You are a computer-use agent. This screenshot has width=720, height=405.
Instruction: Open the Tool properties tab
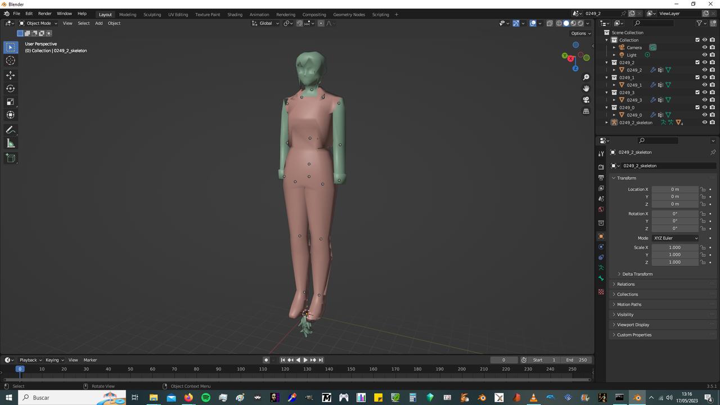pyautogui.click(x=601, y=154)
